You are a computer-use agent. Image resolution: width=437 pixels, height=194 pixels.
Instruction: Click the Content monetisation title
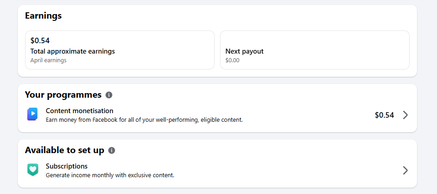[x=79, y=111]
